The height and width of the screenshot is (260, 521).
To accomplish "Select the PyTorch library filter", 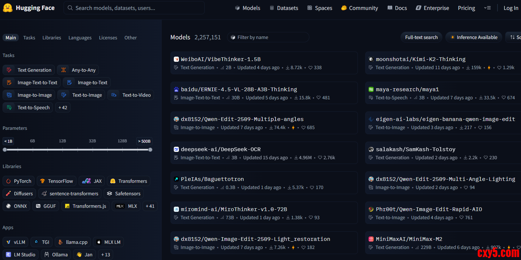I will coord(19,181).
